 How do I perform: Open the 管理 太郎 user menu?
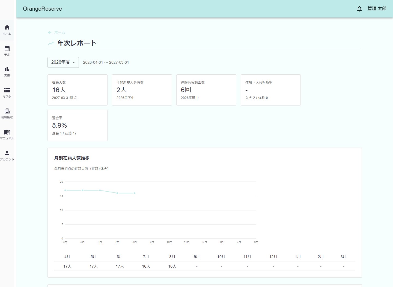tap(377, 9)
